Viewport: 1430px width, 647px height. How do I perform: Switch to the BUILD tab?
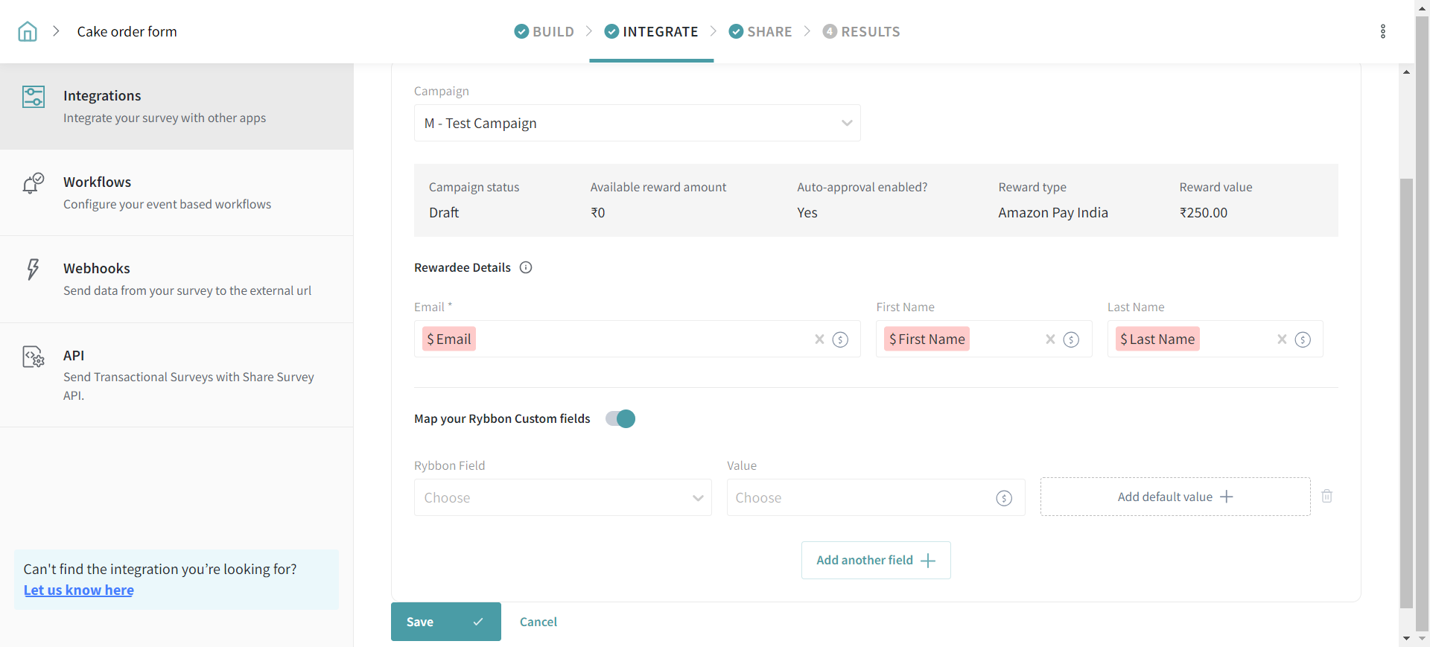point(544,31)
